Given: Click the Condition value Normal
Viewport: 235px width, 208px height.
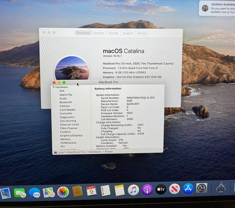Looking at the screenshot, I should 123,143.
